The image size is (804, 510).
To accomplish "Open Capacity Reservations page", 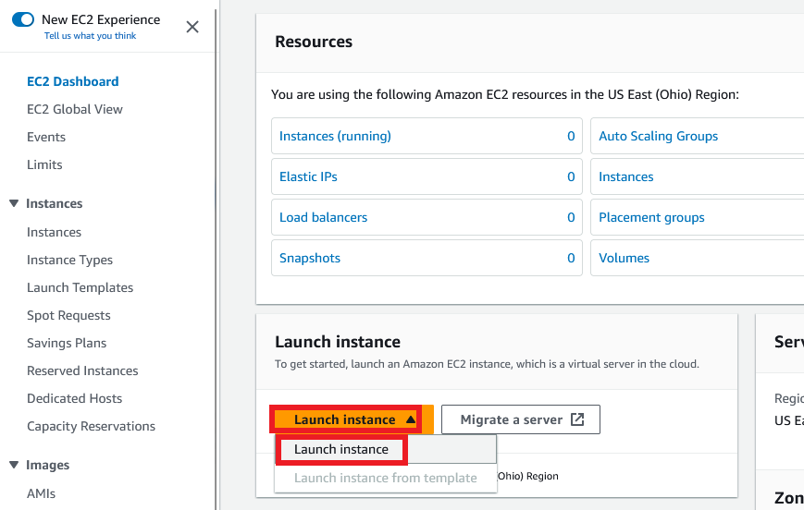I will (x=91, y=426).
